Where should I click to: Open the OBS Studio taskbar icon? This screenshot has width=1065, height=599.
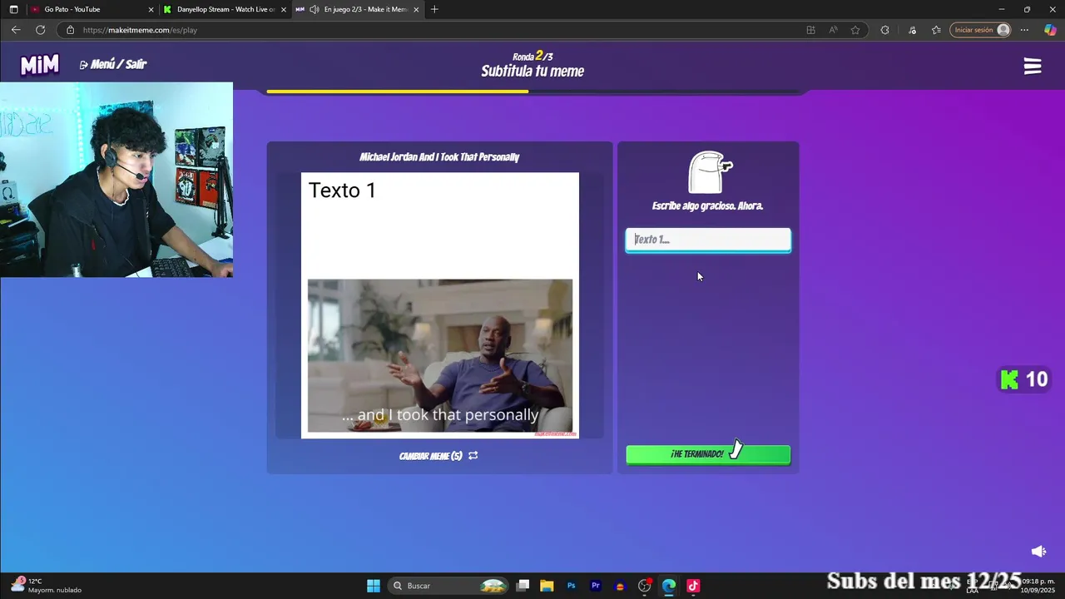pos(644,586)
